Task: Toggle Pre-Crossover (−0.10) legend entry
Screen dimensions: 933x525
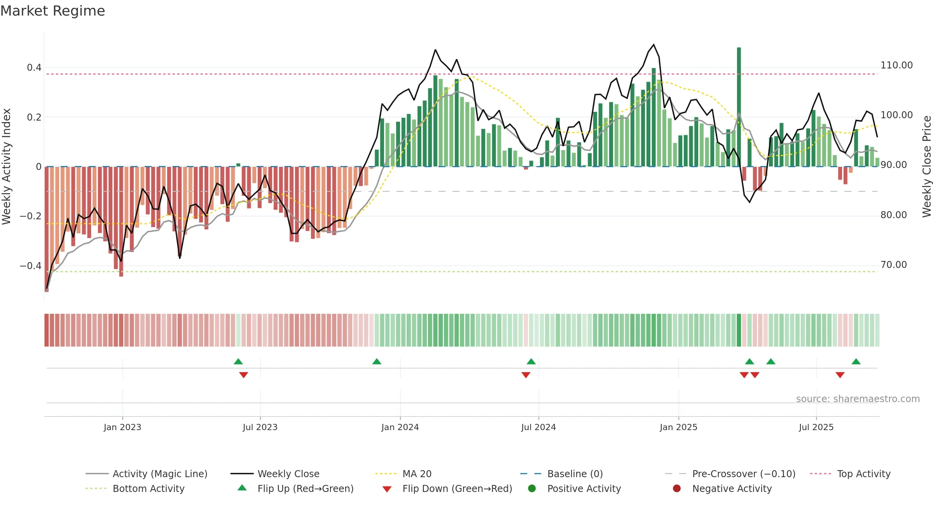Action: tap(730, 474)
